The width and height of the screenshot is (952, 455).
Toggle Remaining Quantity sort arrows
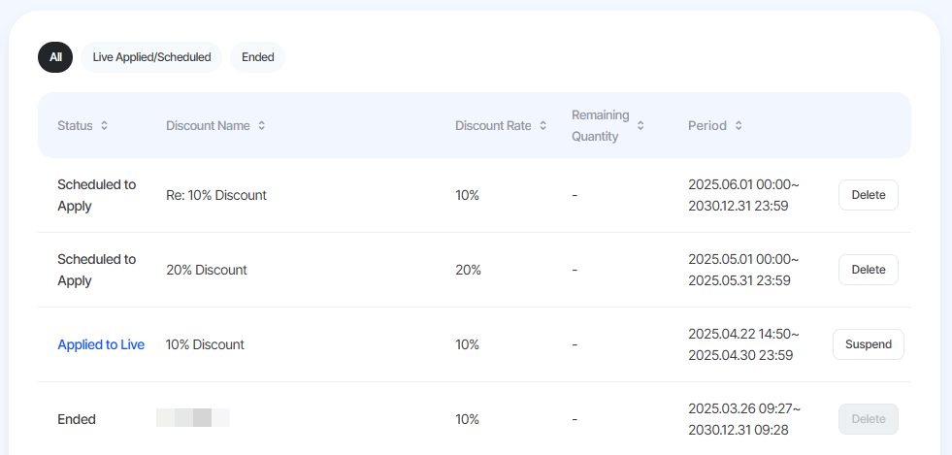pyautogui.click(x=640, y=125)
